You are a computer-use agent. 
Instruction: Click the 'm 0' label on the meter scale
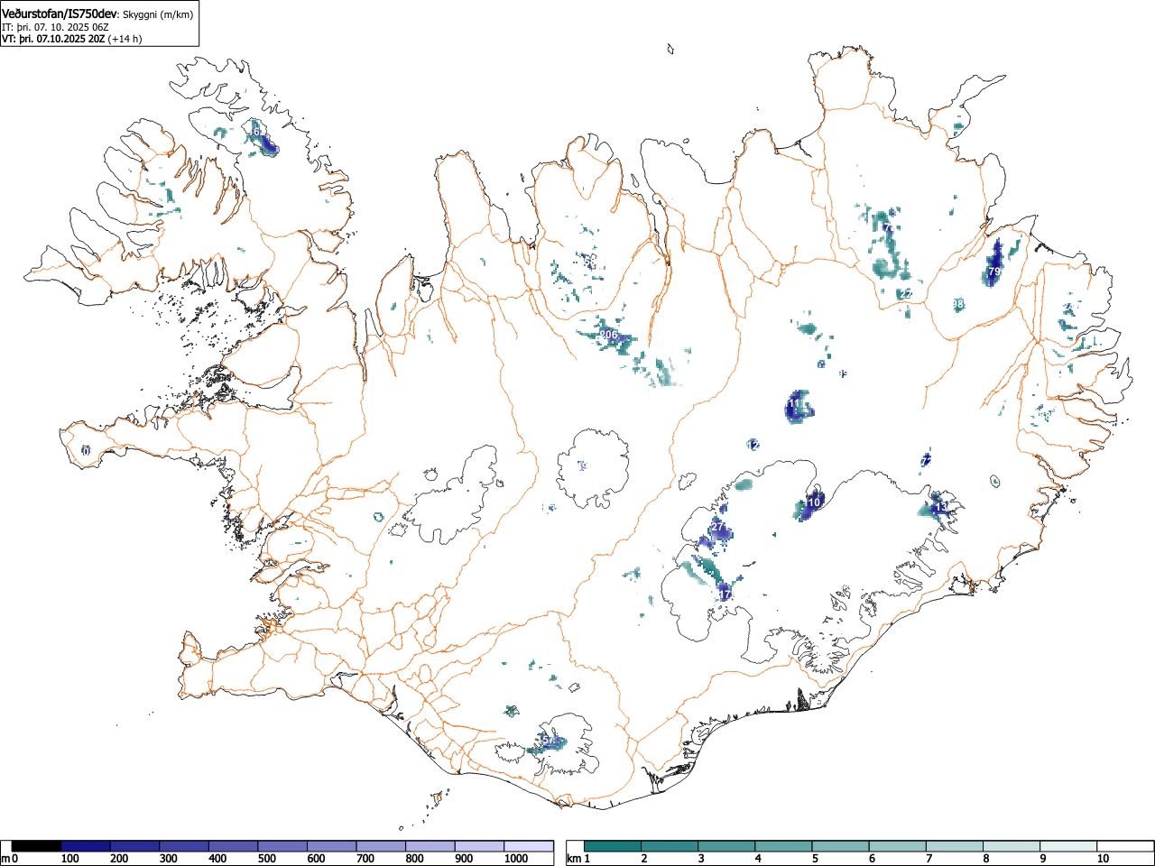(x=10, y=859)
